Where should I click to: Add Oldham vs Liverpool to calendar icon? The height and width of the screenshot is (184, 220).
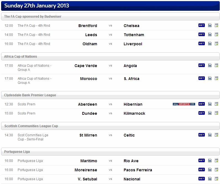[x=216, y=44]
